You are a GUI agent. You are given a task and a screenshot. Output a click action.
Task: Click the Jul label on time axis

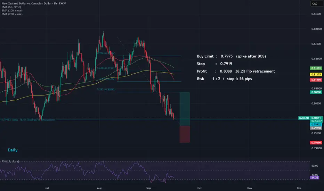click(47, 188)
